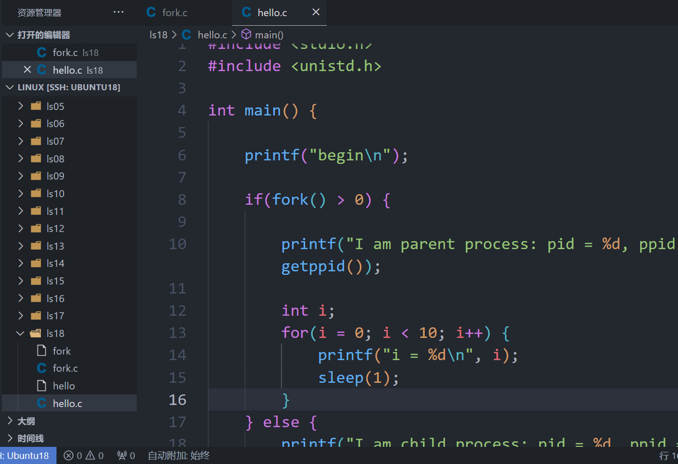Open fork.c in the Open Editors list
This screenshot has height=464, width=678.
70,52
